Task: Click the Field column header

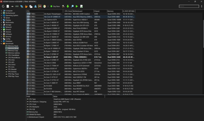Action: (x=40, y=97)
